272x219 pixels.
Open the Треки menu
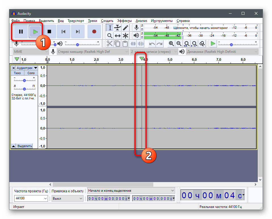[93, 21]
